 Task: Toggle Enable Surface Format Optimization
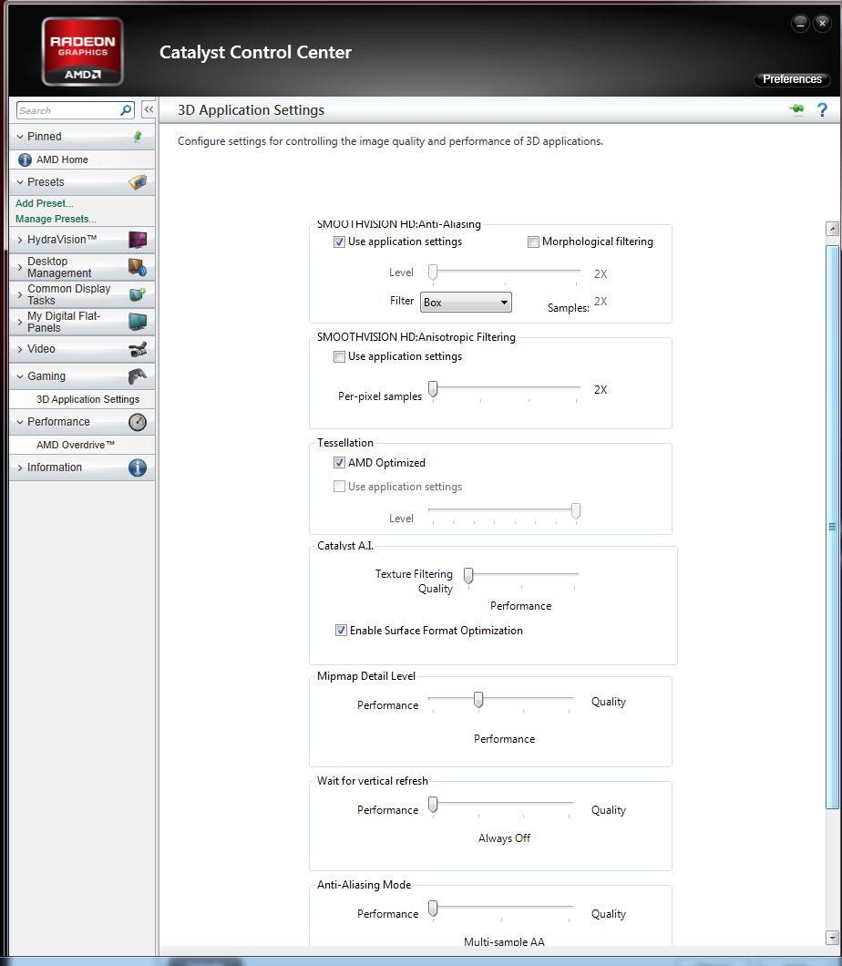tap(341, 631)
